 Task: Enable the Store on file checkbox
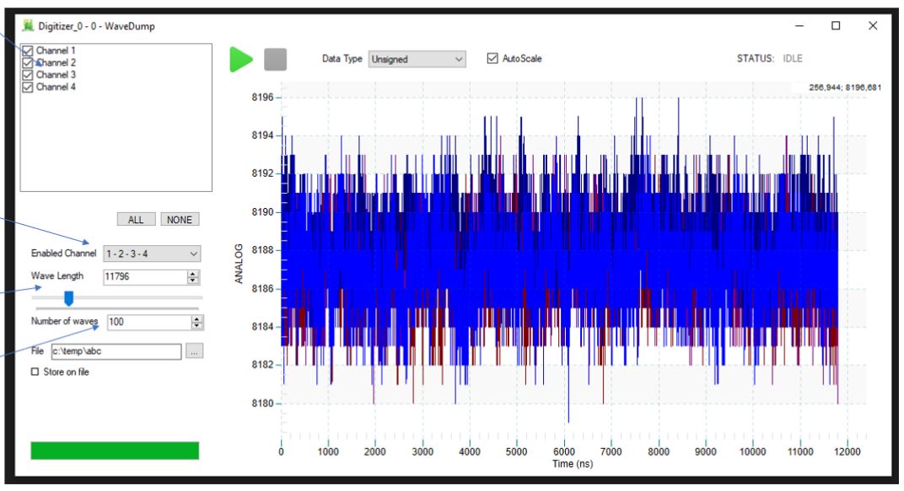35,372
